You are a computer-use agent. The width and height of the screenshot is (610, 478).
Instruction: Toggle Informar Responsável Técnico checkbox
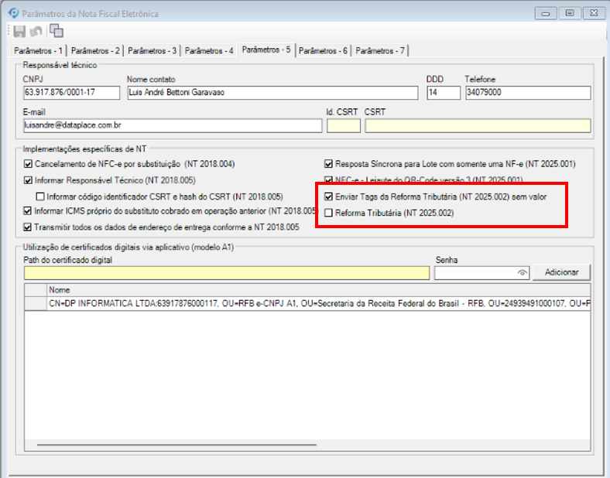pos(29,180)
